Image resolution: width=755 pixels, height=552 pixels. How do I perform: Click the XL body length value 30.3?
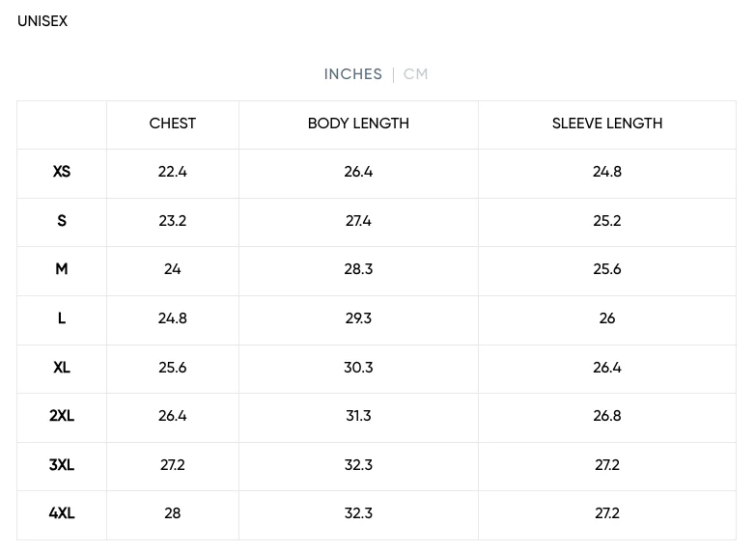tap(358, 368)
